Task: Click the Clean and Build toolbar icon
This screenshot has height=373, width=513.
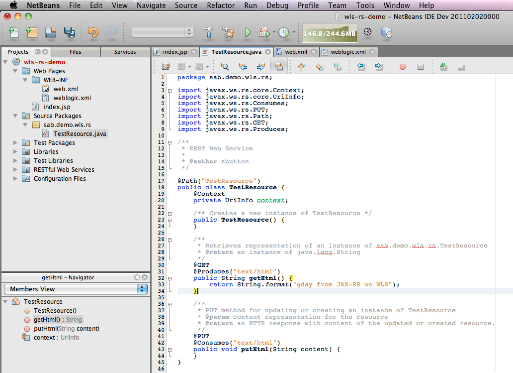Action: (228, 32)
